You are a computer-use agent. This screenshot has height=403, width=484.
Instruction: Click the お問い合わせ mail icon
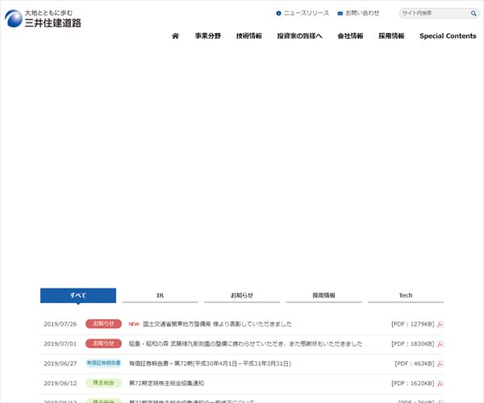click(x=340, y=14)
